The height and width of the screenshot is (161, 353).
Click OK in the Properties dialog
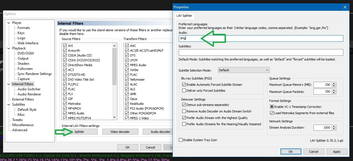(290, 152)
